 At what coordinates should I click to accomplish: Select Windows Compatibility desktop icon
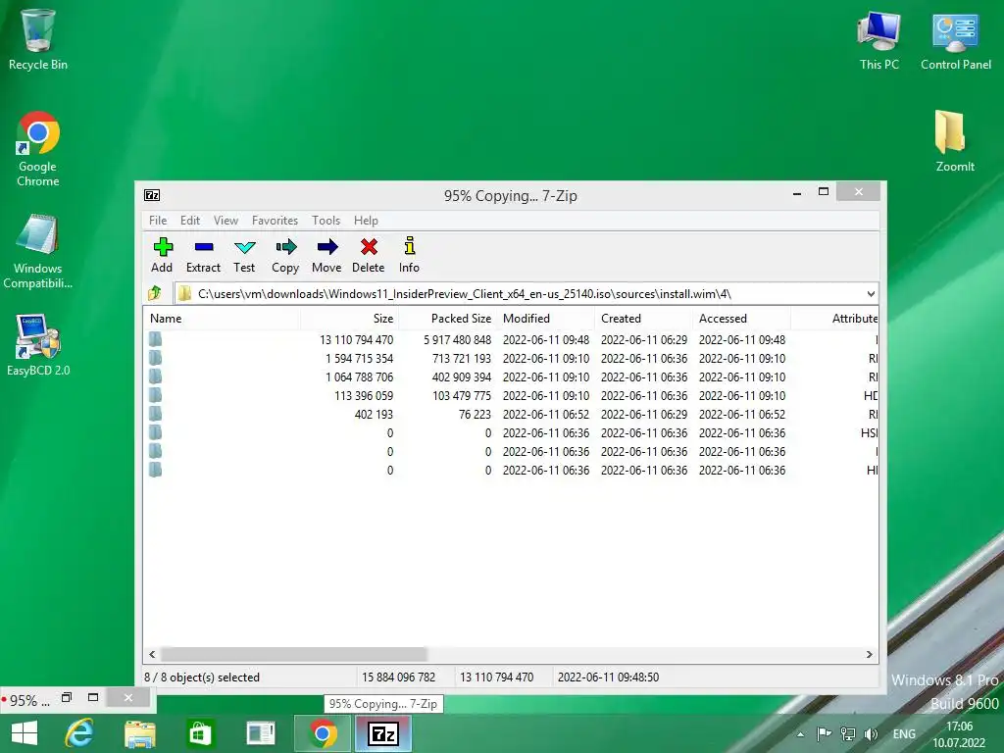click(x=38, y=251)
